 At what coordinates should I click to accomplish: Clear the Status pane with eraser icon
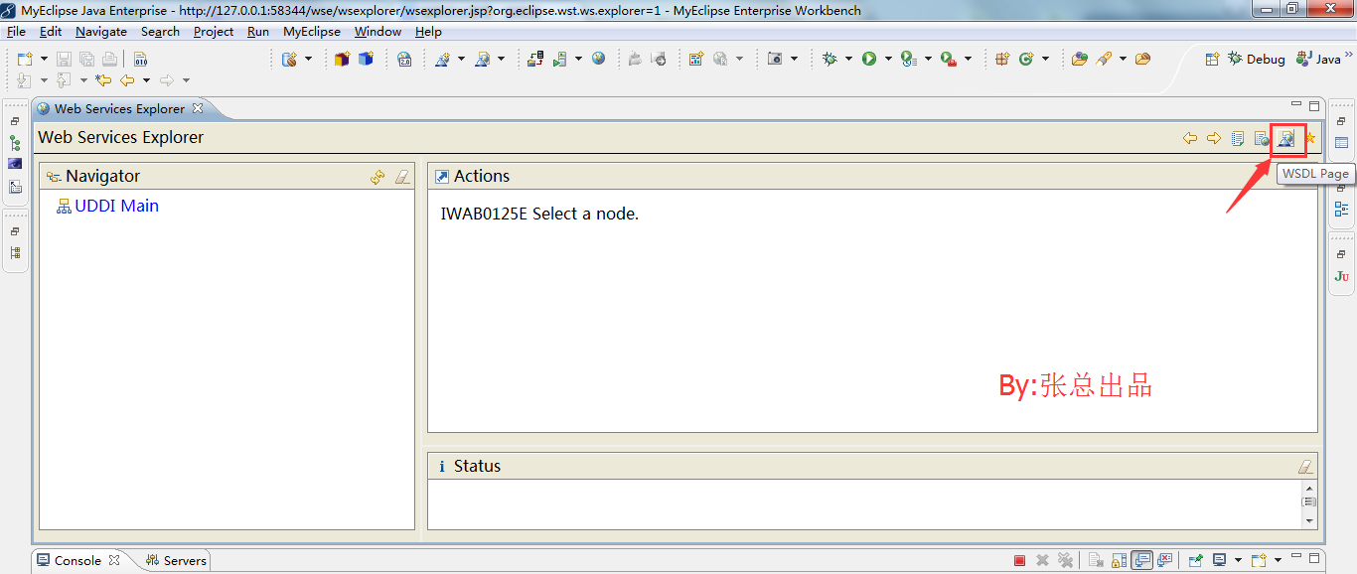coord(1305,466)
